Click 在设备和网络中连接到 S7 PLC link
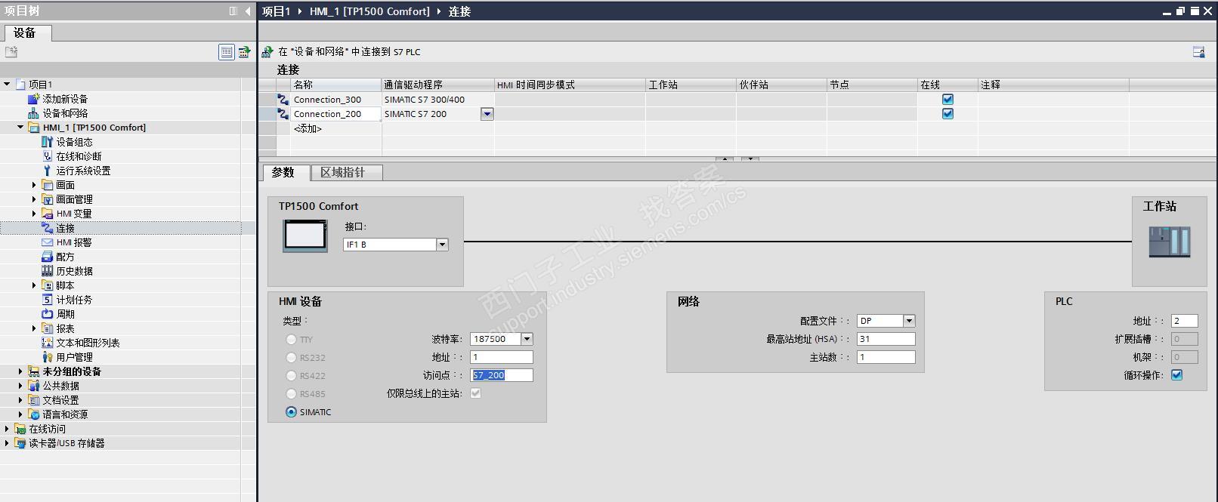Viewport: 1218px width, 502px height. click(x=349, y=52)
